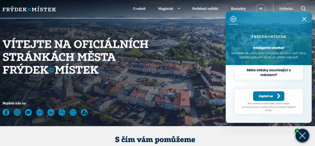Open the Instagram social icon
The width and height of the screenshot is (315, 146).
(x=17, y=113)
